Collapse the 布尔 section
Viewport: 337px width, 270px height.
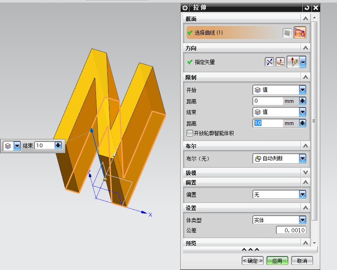306,146
